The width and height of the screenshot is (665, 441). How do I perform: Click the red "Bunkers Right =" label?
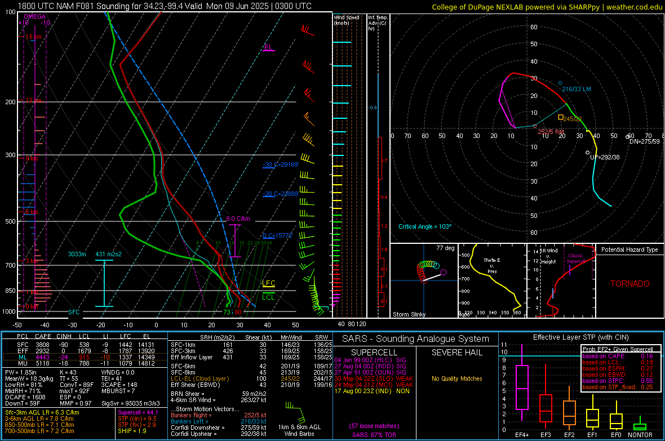[190, 415]
